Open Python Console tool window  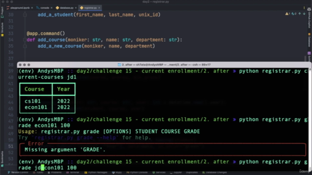[137, 173]
